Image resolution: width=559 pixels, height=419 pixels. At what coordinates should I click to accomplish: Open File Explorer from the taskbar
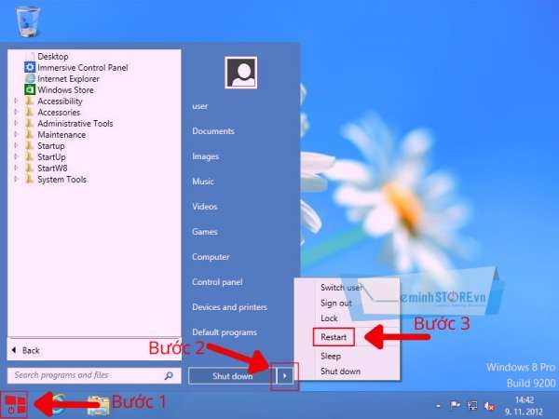(x=99, y=406)
